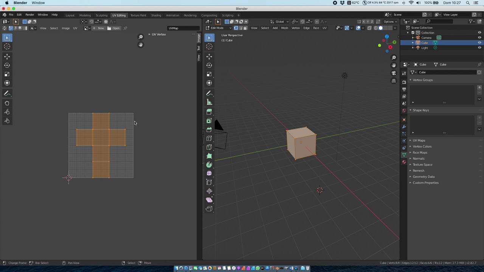Expand the UV Maps panel
This screenshot has width=484, height=272.
[419, 141]
